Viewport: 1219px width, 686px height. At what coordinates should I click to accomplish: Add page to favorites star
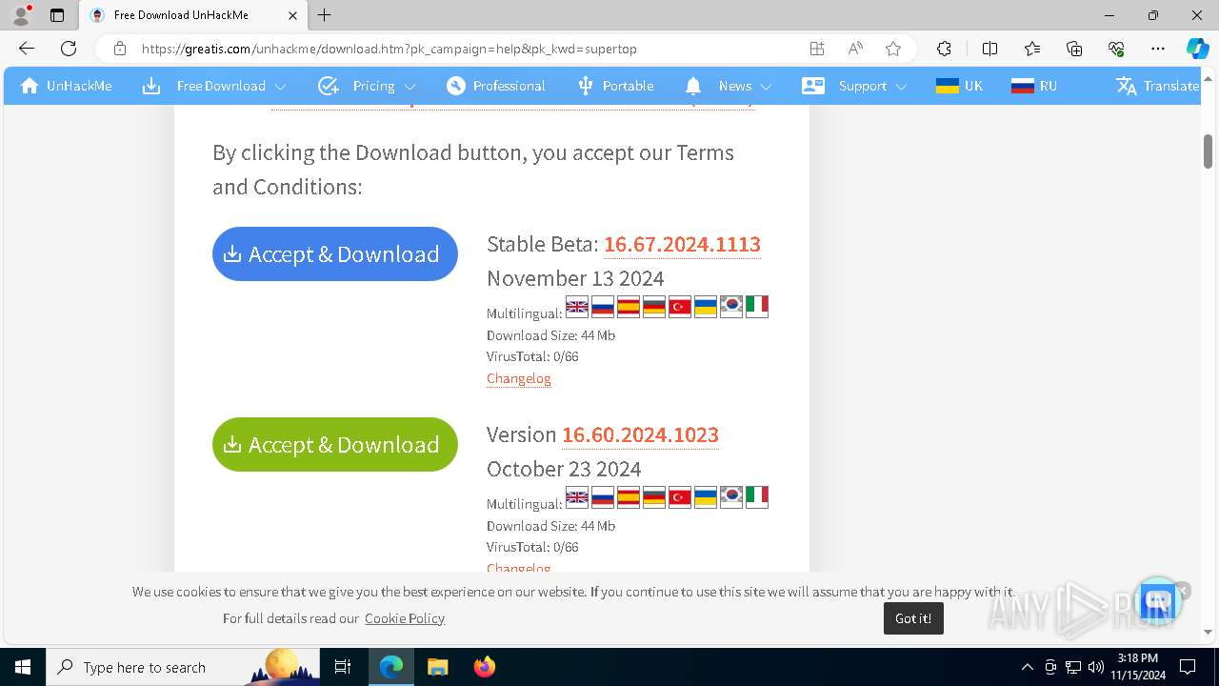tap(893, 49)
